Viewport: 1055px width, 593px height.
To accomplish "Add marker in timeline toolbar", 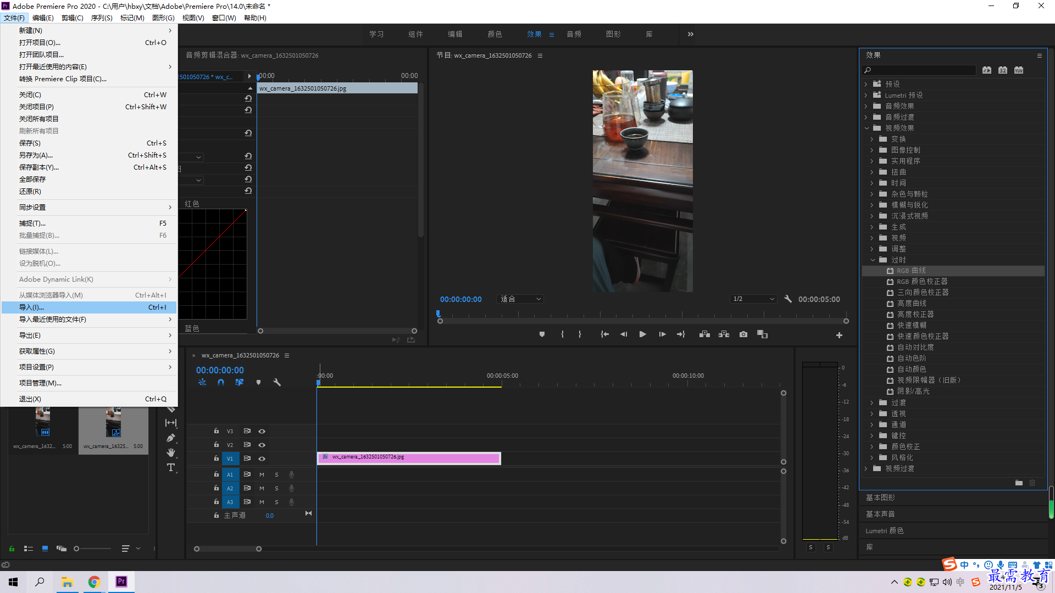I will (x=258, y=382).
